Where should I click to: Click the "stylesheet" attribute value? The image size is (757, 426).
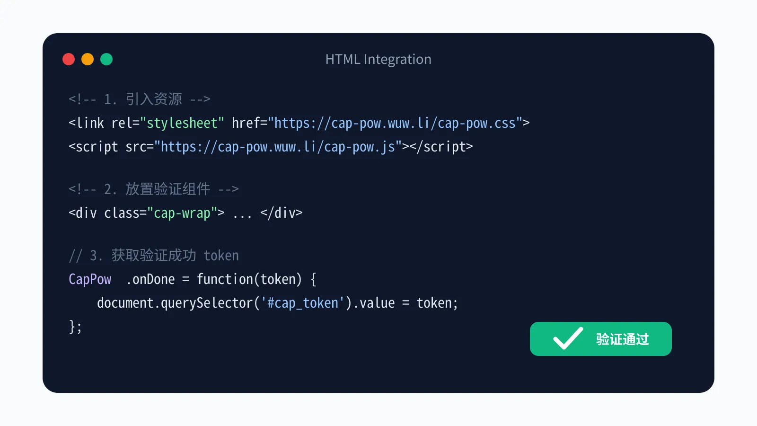tap(182, 123)
